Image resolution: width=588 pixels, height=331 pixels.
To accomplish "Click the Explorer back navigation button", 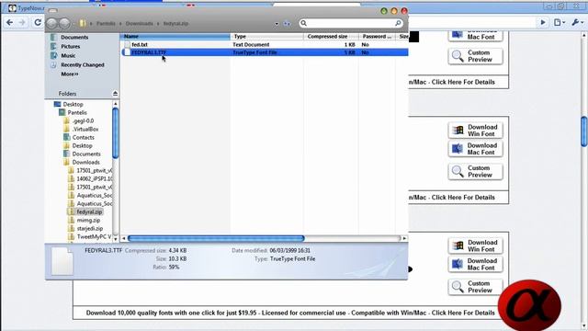I will [x=51, y=23].
